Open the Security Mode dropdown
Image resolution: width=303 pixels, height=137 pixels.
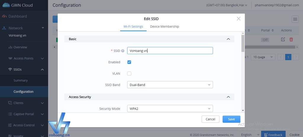(170, 109)
